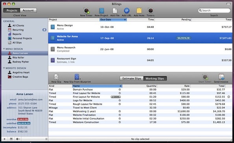
Task: Show the Working Slips tab
Action: click(155, 79)
